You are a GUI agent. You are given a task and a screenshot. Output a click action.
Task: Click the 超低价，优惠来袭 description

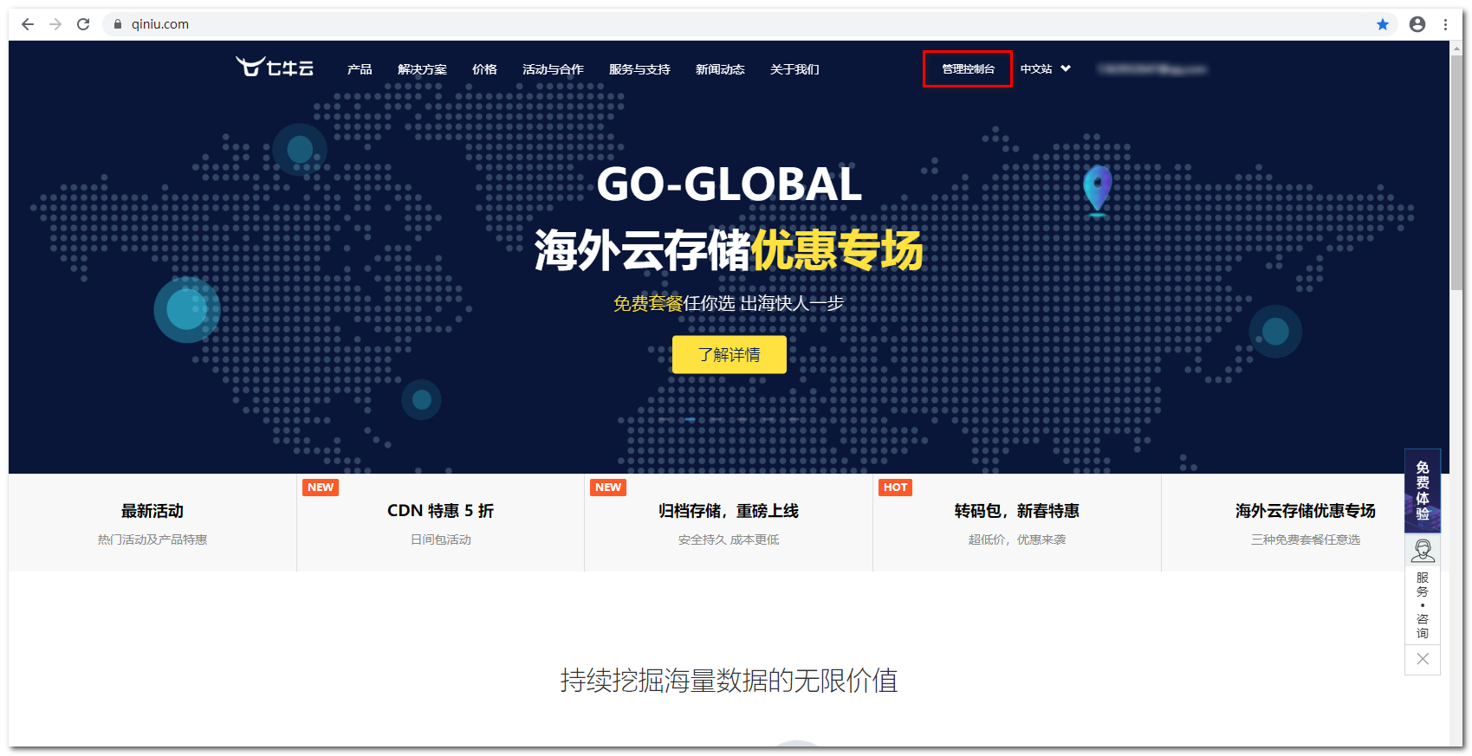point(1017,540)
